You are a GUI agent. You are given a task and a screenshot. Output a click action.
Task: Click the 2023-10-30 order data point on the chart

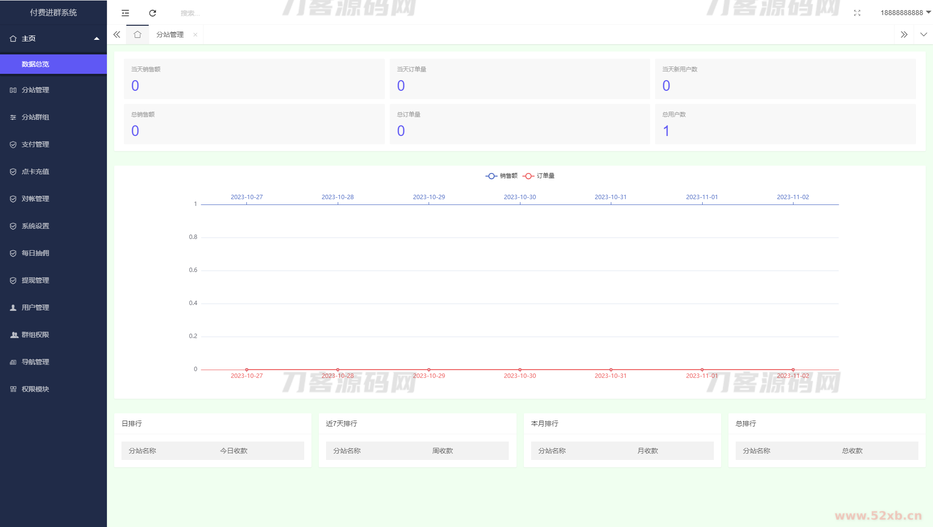pos(520,370)
